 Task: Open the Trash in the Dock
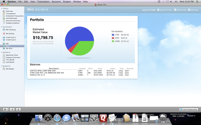pyautogui.click(x=163, y=118)
